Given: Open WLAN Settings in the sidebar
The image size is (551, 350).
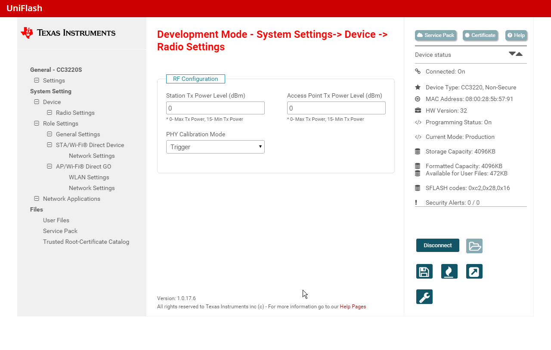Looking at the screenshot, I should point(89,177).
